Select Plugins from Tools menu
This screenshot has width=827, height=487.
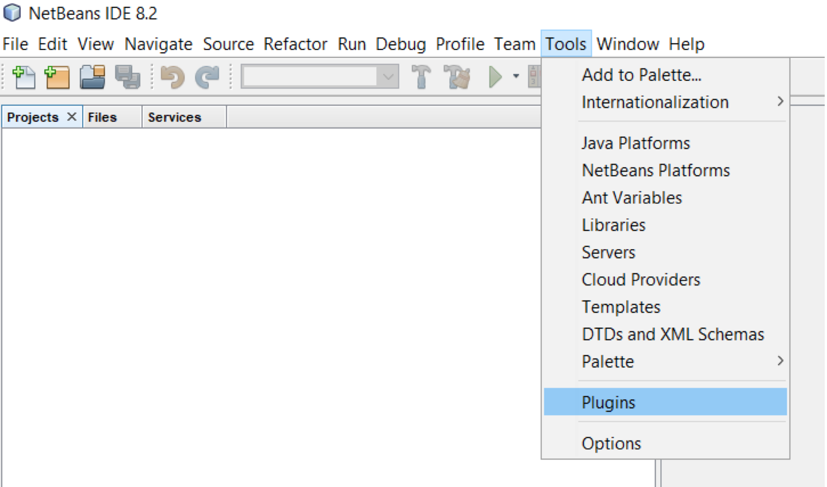tap(665, 402)
